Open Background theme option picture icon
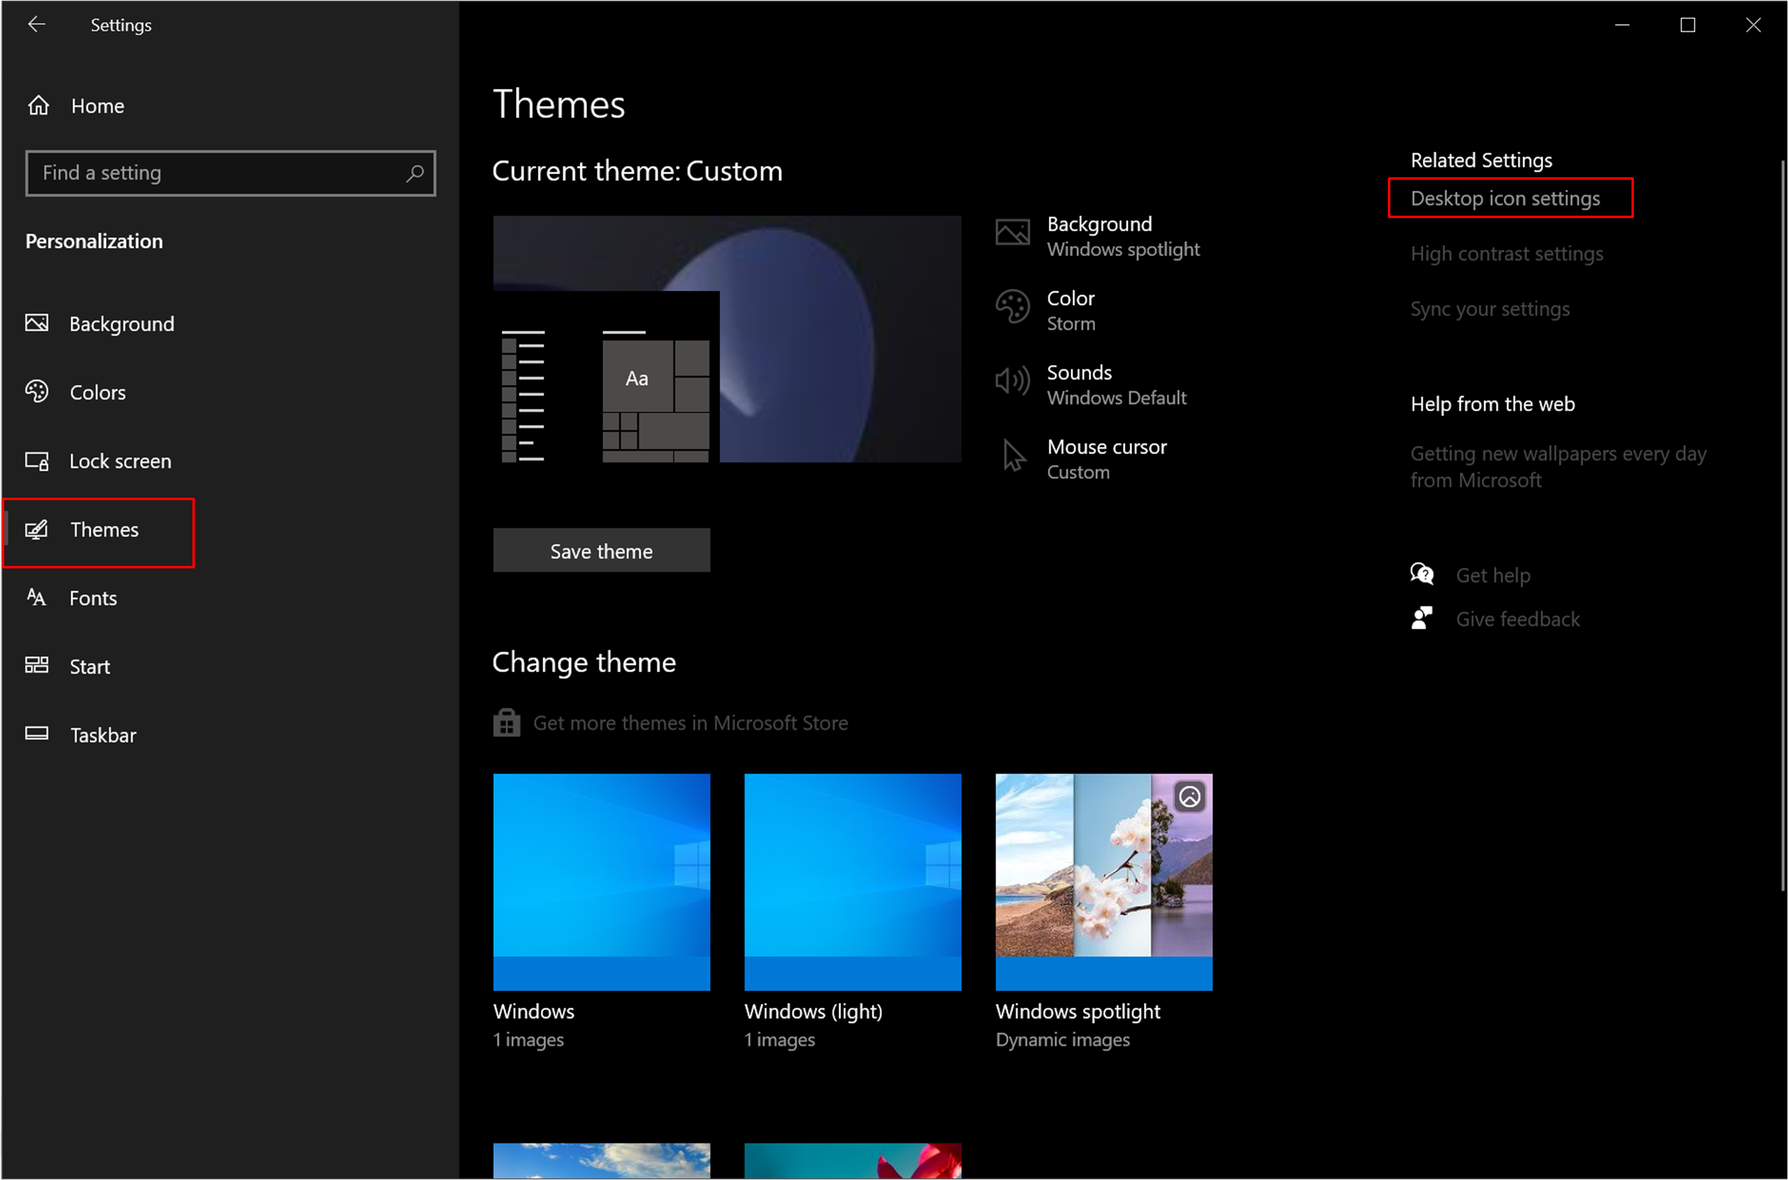1788x1180 pixels. click(1013, 233)
